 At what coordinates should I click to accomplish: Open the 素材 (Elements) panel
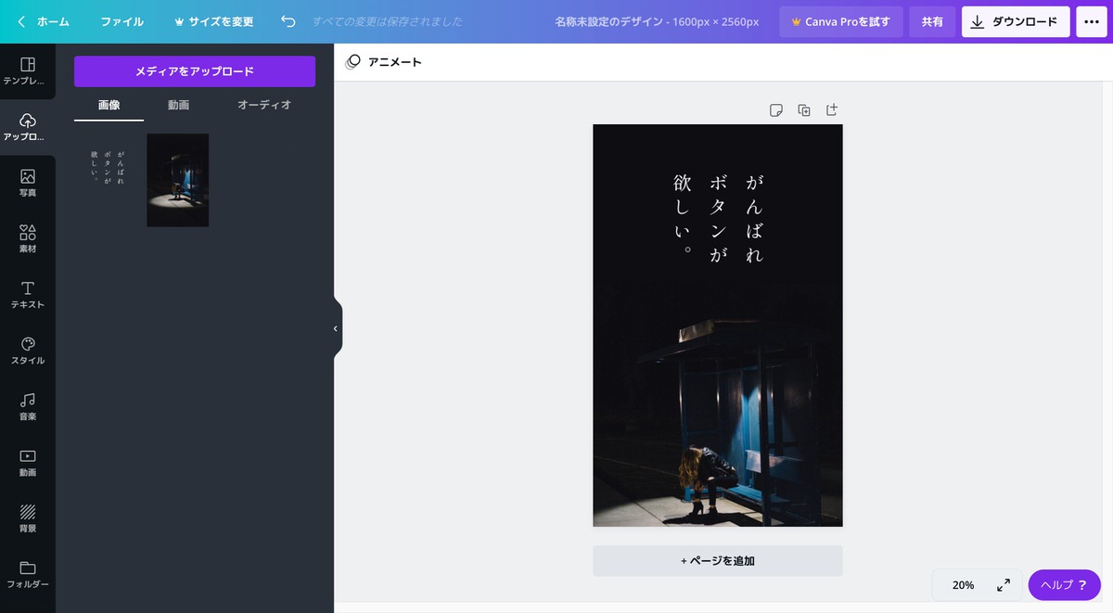(x=27, y=238)
